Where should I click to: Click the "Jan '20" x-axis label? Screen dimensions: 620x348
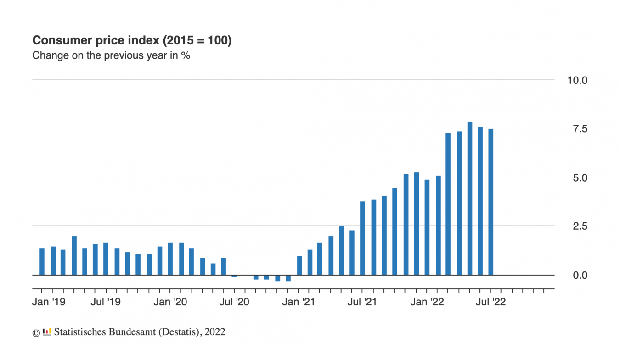click(170, 302)
